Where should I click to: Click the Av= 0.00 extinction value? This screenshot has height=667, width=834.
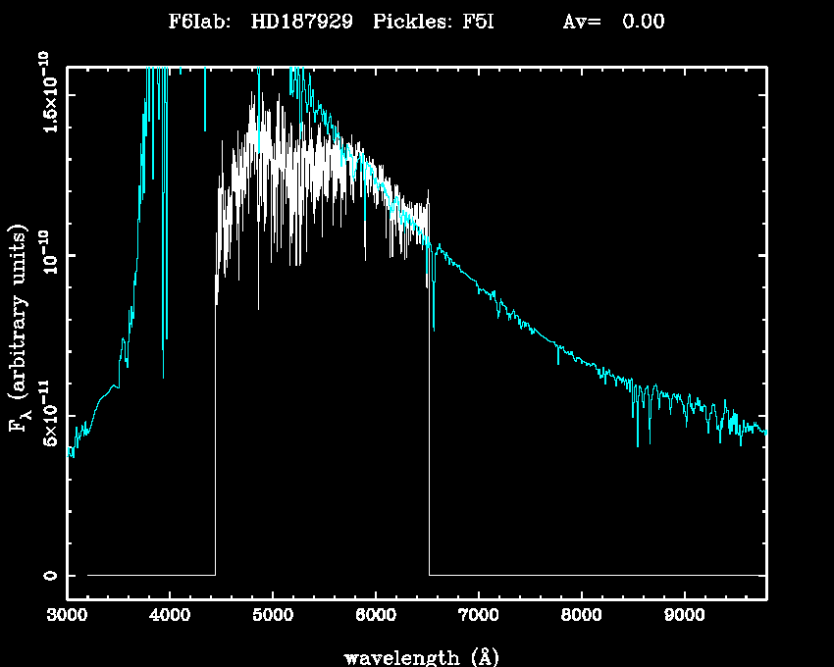pos(613,22)
